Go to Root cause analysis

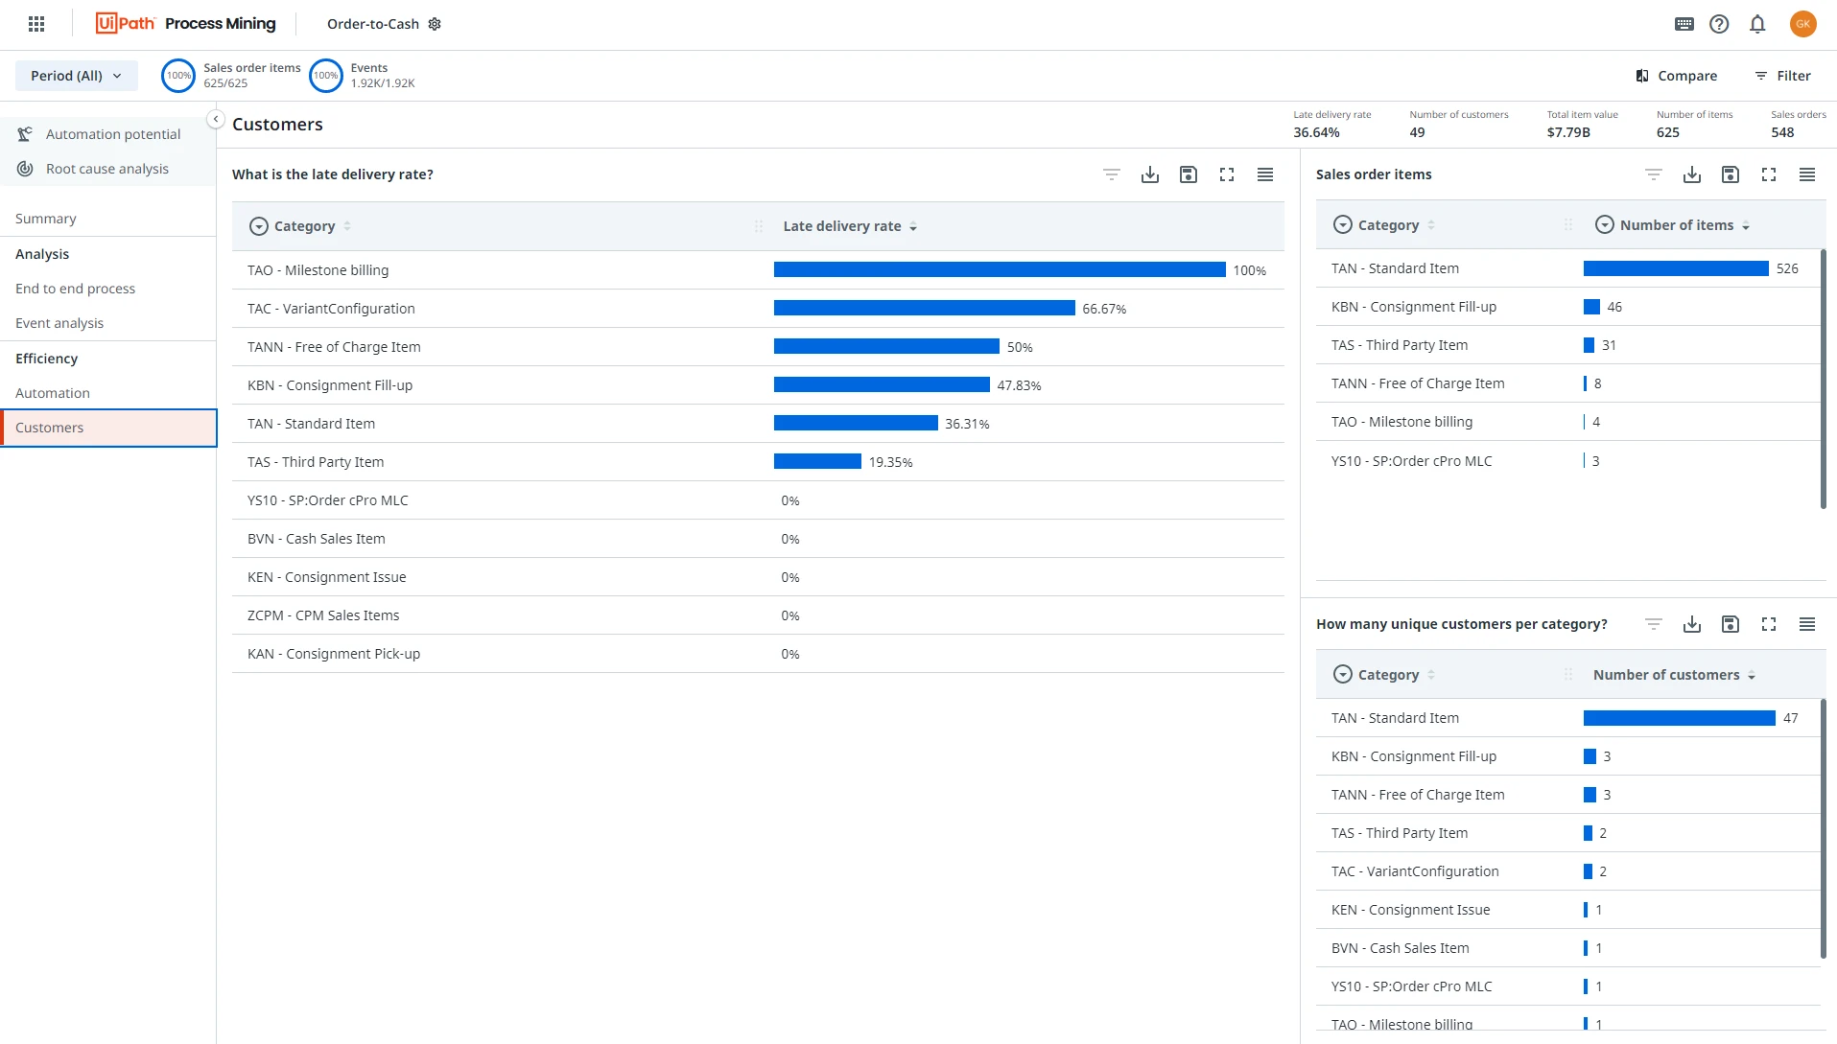[108, 169]
